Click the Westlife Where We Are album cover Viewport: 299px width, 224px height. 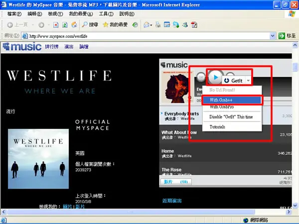(x=38, y=159)
